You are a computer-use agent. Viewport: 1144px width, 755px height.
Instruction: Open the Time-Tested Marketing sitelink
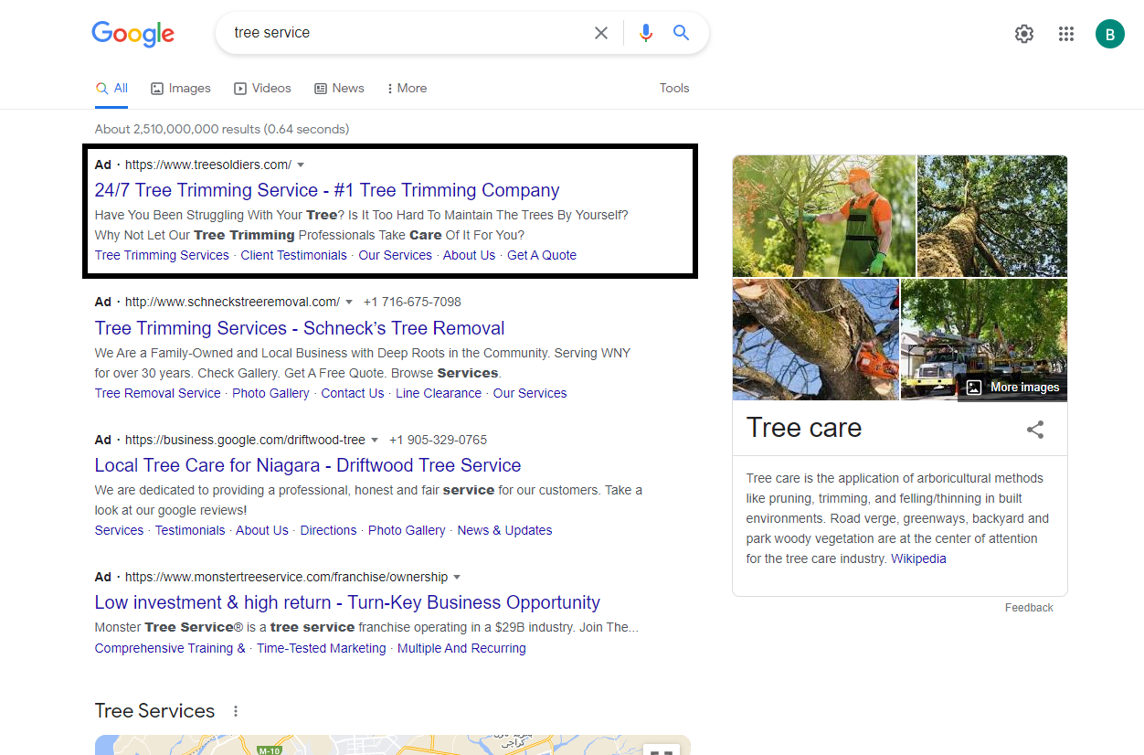(322, 648)
